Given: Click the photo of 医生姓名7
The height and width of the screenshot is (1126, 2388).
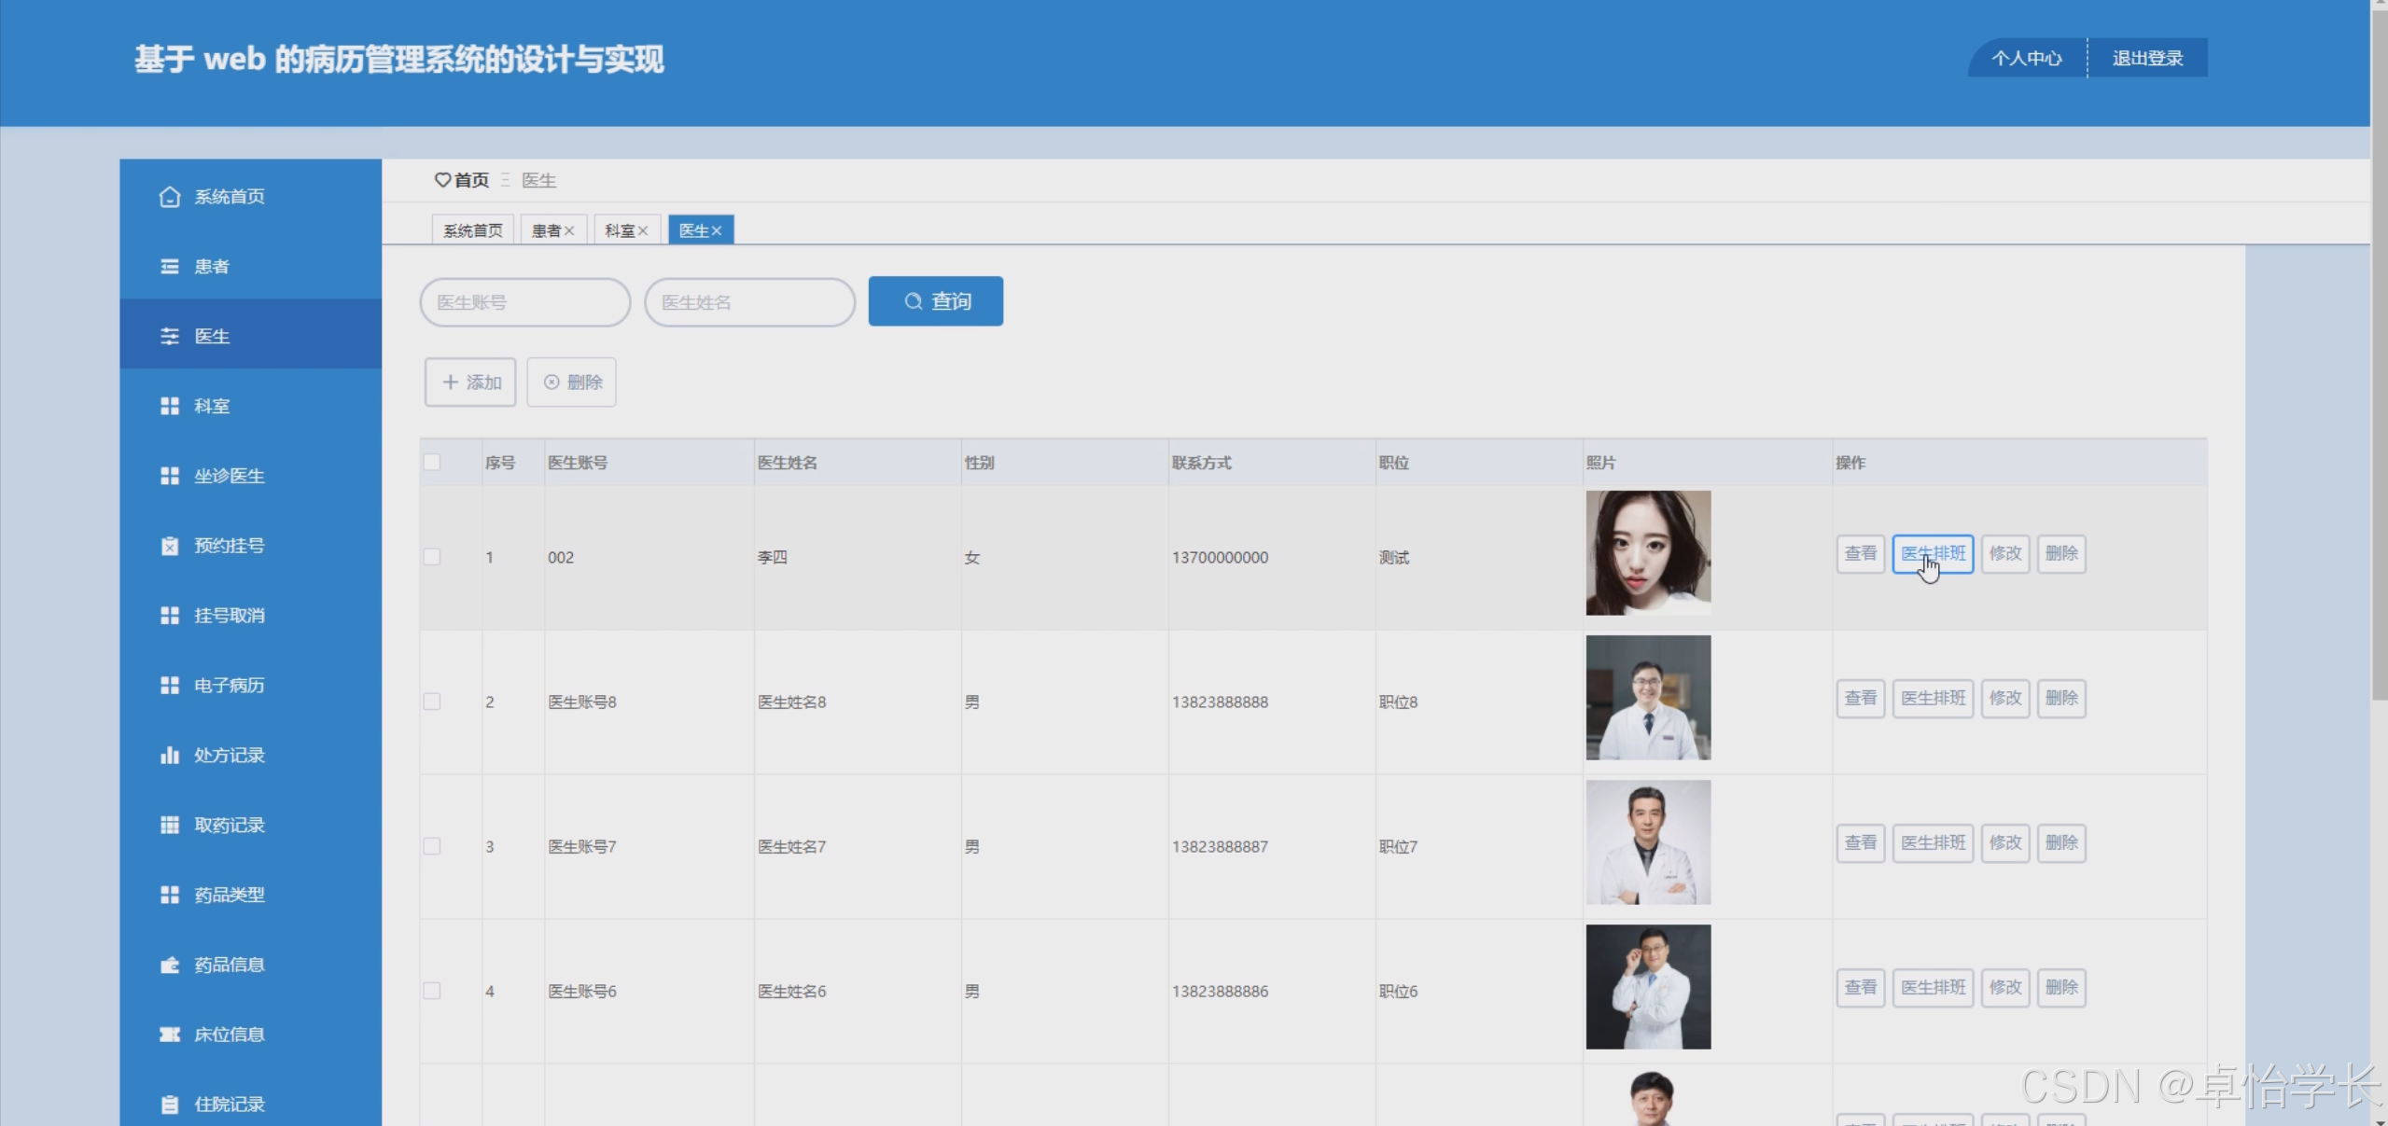Looking at the screenshot, I should [x=1648, y=842].
